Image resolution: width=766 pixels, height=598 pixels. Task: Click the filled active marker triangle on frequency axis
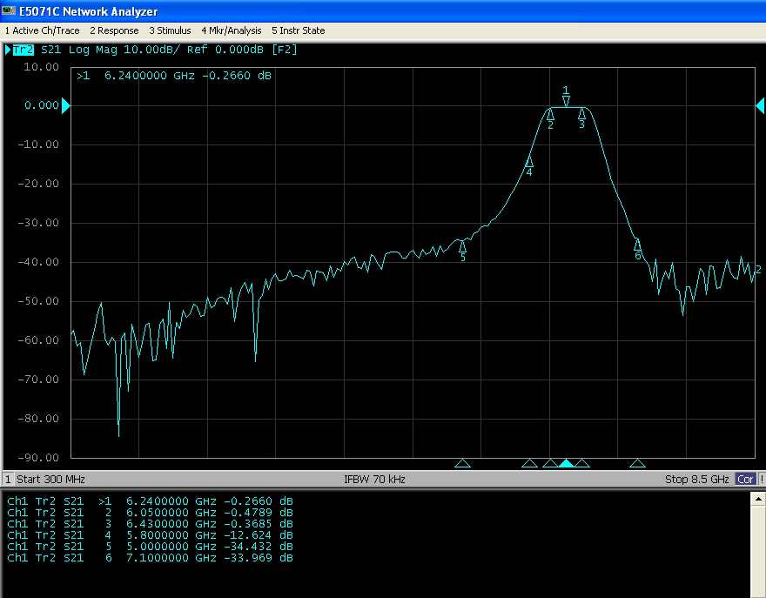(x=566, y=463)
